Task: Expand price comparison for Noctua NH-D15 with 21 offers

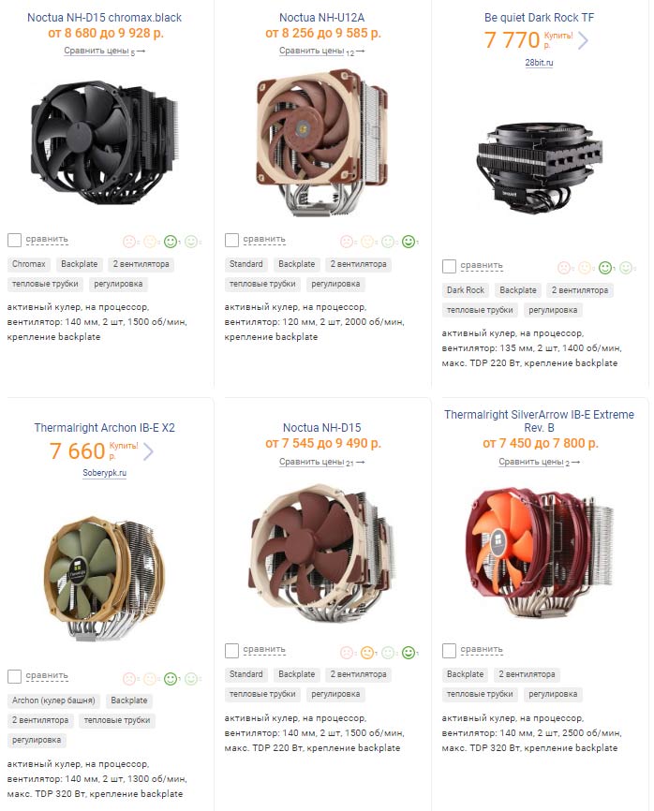Action: tap(321, 462)
